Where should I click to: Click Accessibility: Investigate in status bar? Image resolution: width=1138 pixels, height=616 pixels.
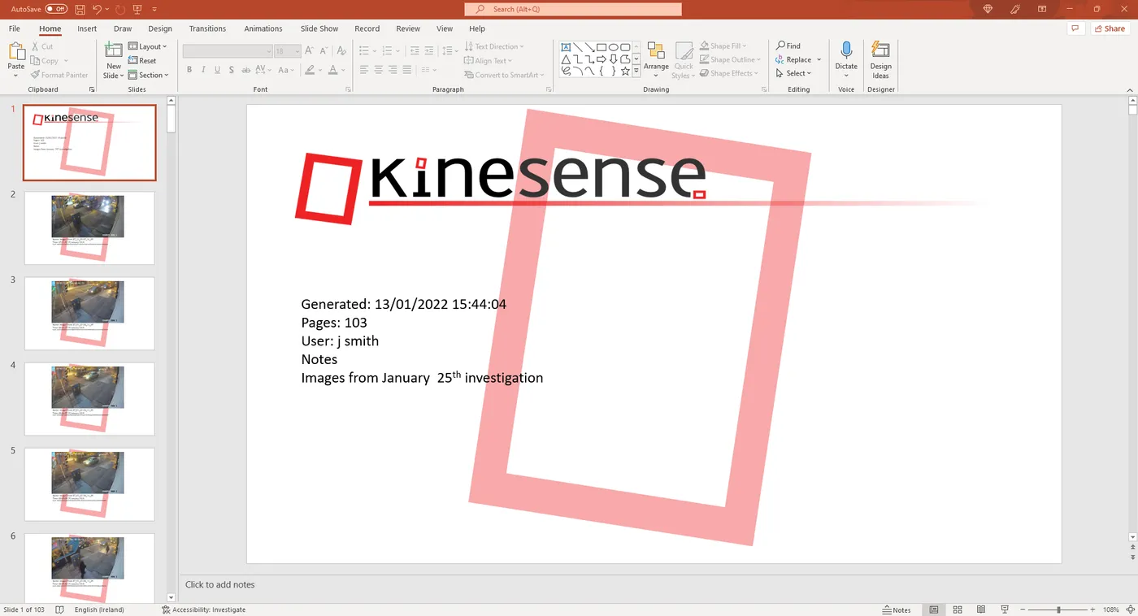[x=203, y=609]
